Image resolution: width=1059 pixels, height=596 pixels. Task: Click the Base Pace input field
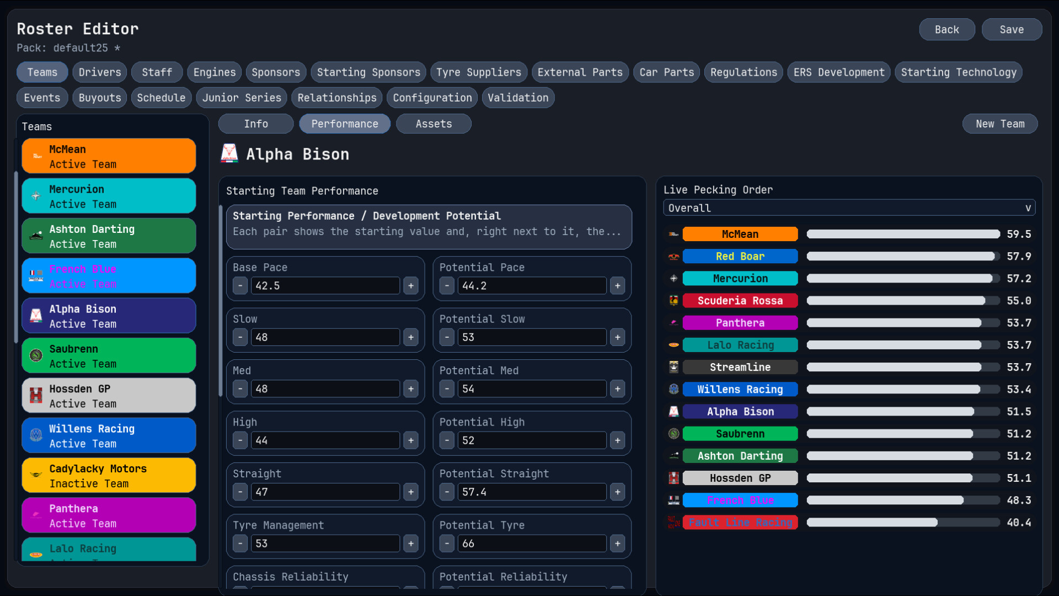click(x=325, y=286)
